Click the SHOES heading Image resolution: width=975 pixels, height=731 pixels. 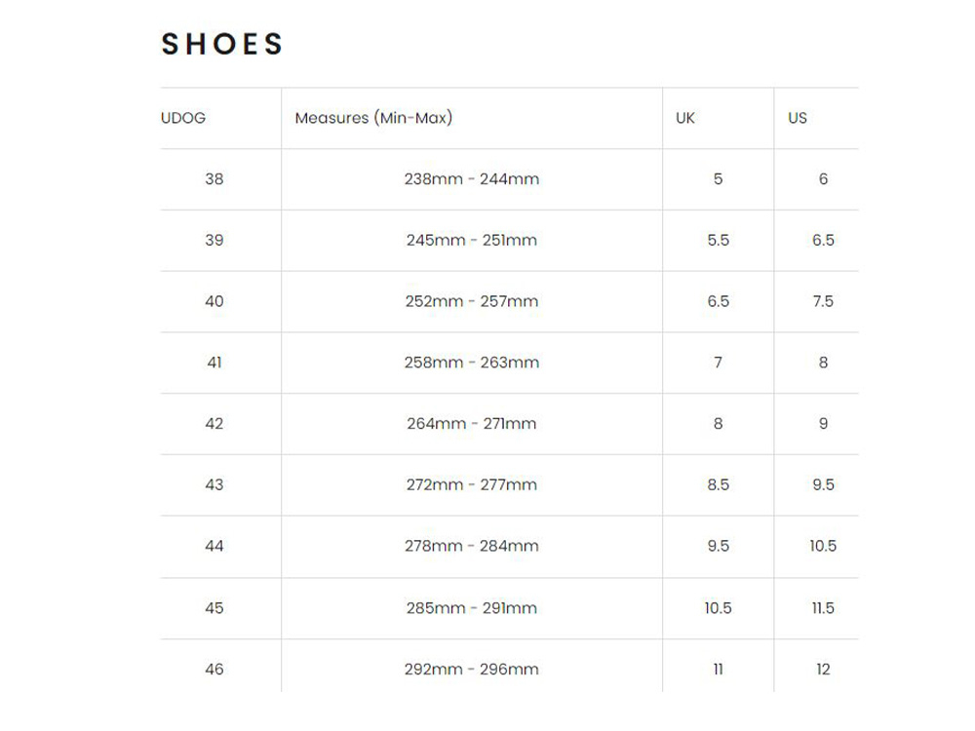(222, 44)
